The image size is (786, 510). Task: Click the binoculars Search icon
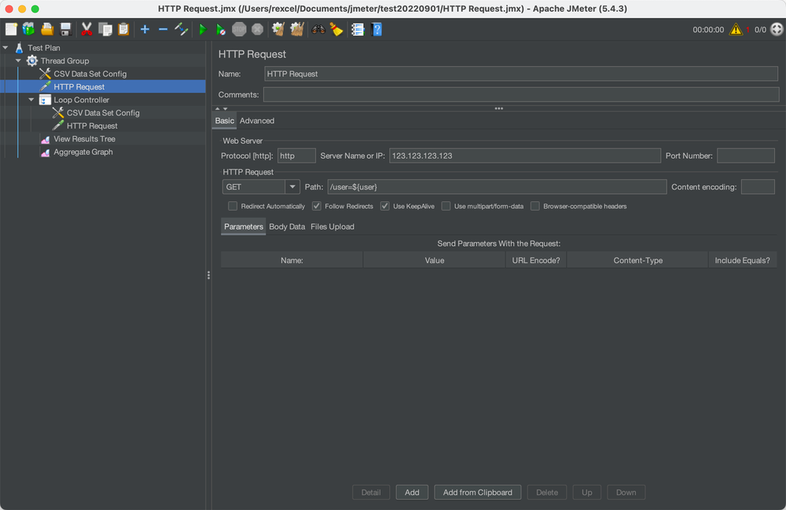point(318,29)
